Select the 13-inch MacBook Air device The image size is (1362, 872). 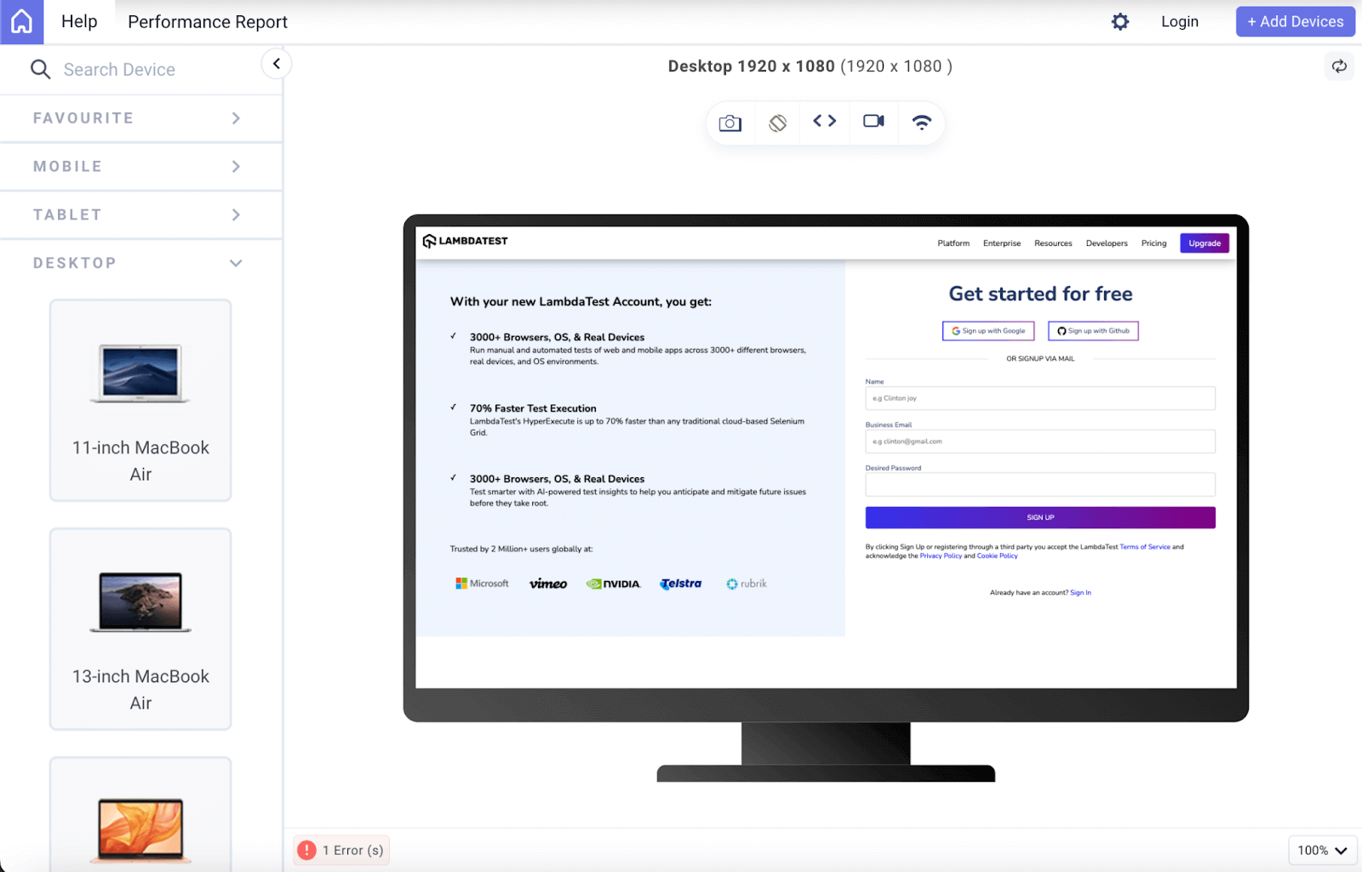[x=140, y=629]
